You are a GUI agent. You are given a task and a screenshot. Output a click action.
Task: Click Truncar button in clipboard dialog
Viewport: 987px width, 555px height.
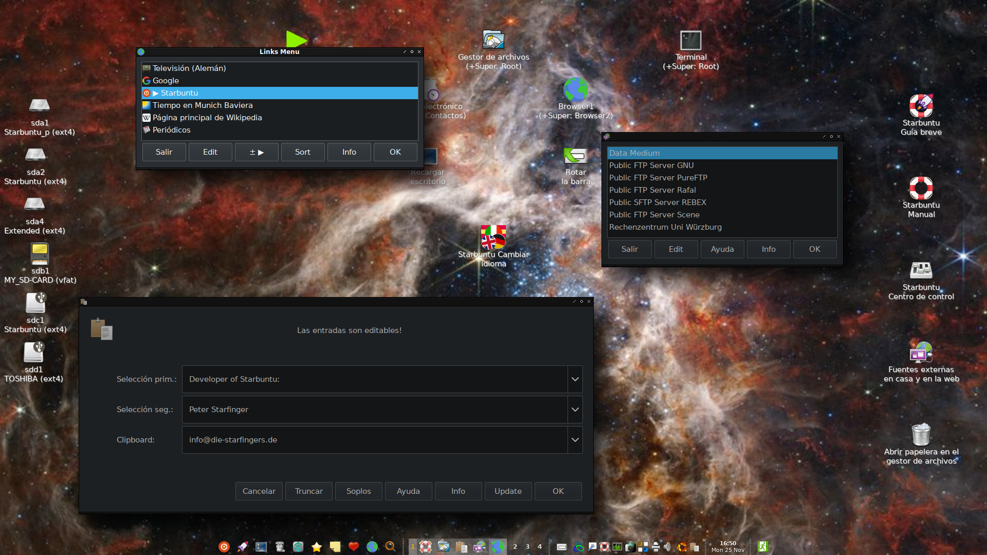point(309,491)
